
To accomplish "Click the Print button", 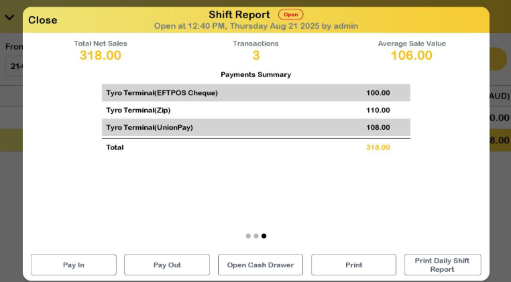I will click(353, 265).
